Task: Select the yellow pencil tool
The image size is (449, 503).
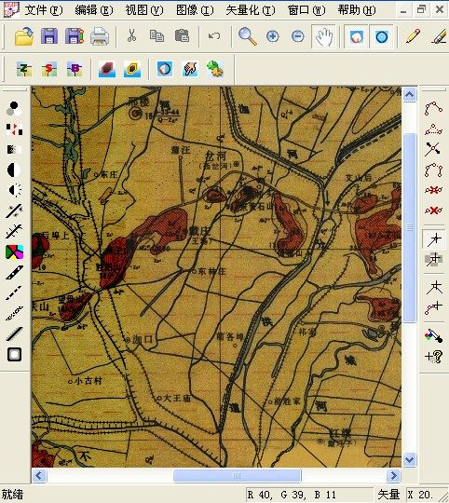Action: click(413, 36)
